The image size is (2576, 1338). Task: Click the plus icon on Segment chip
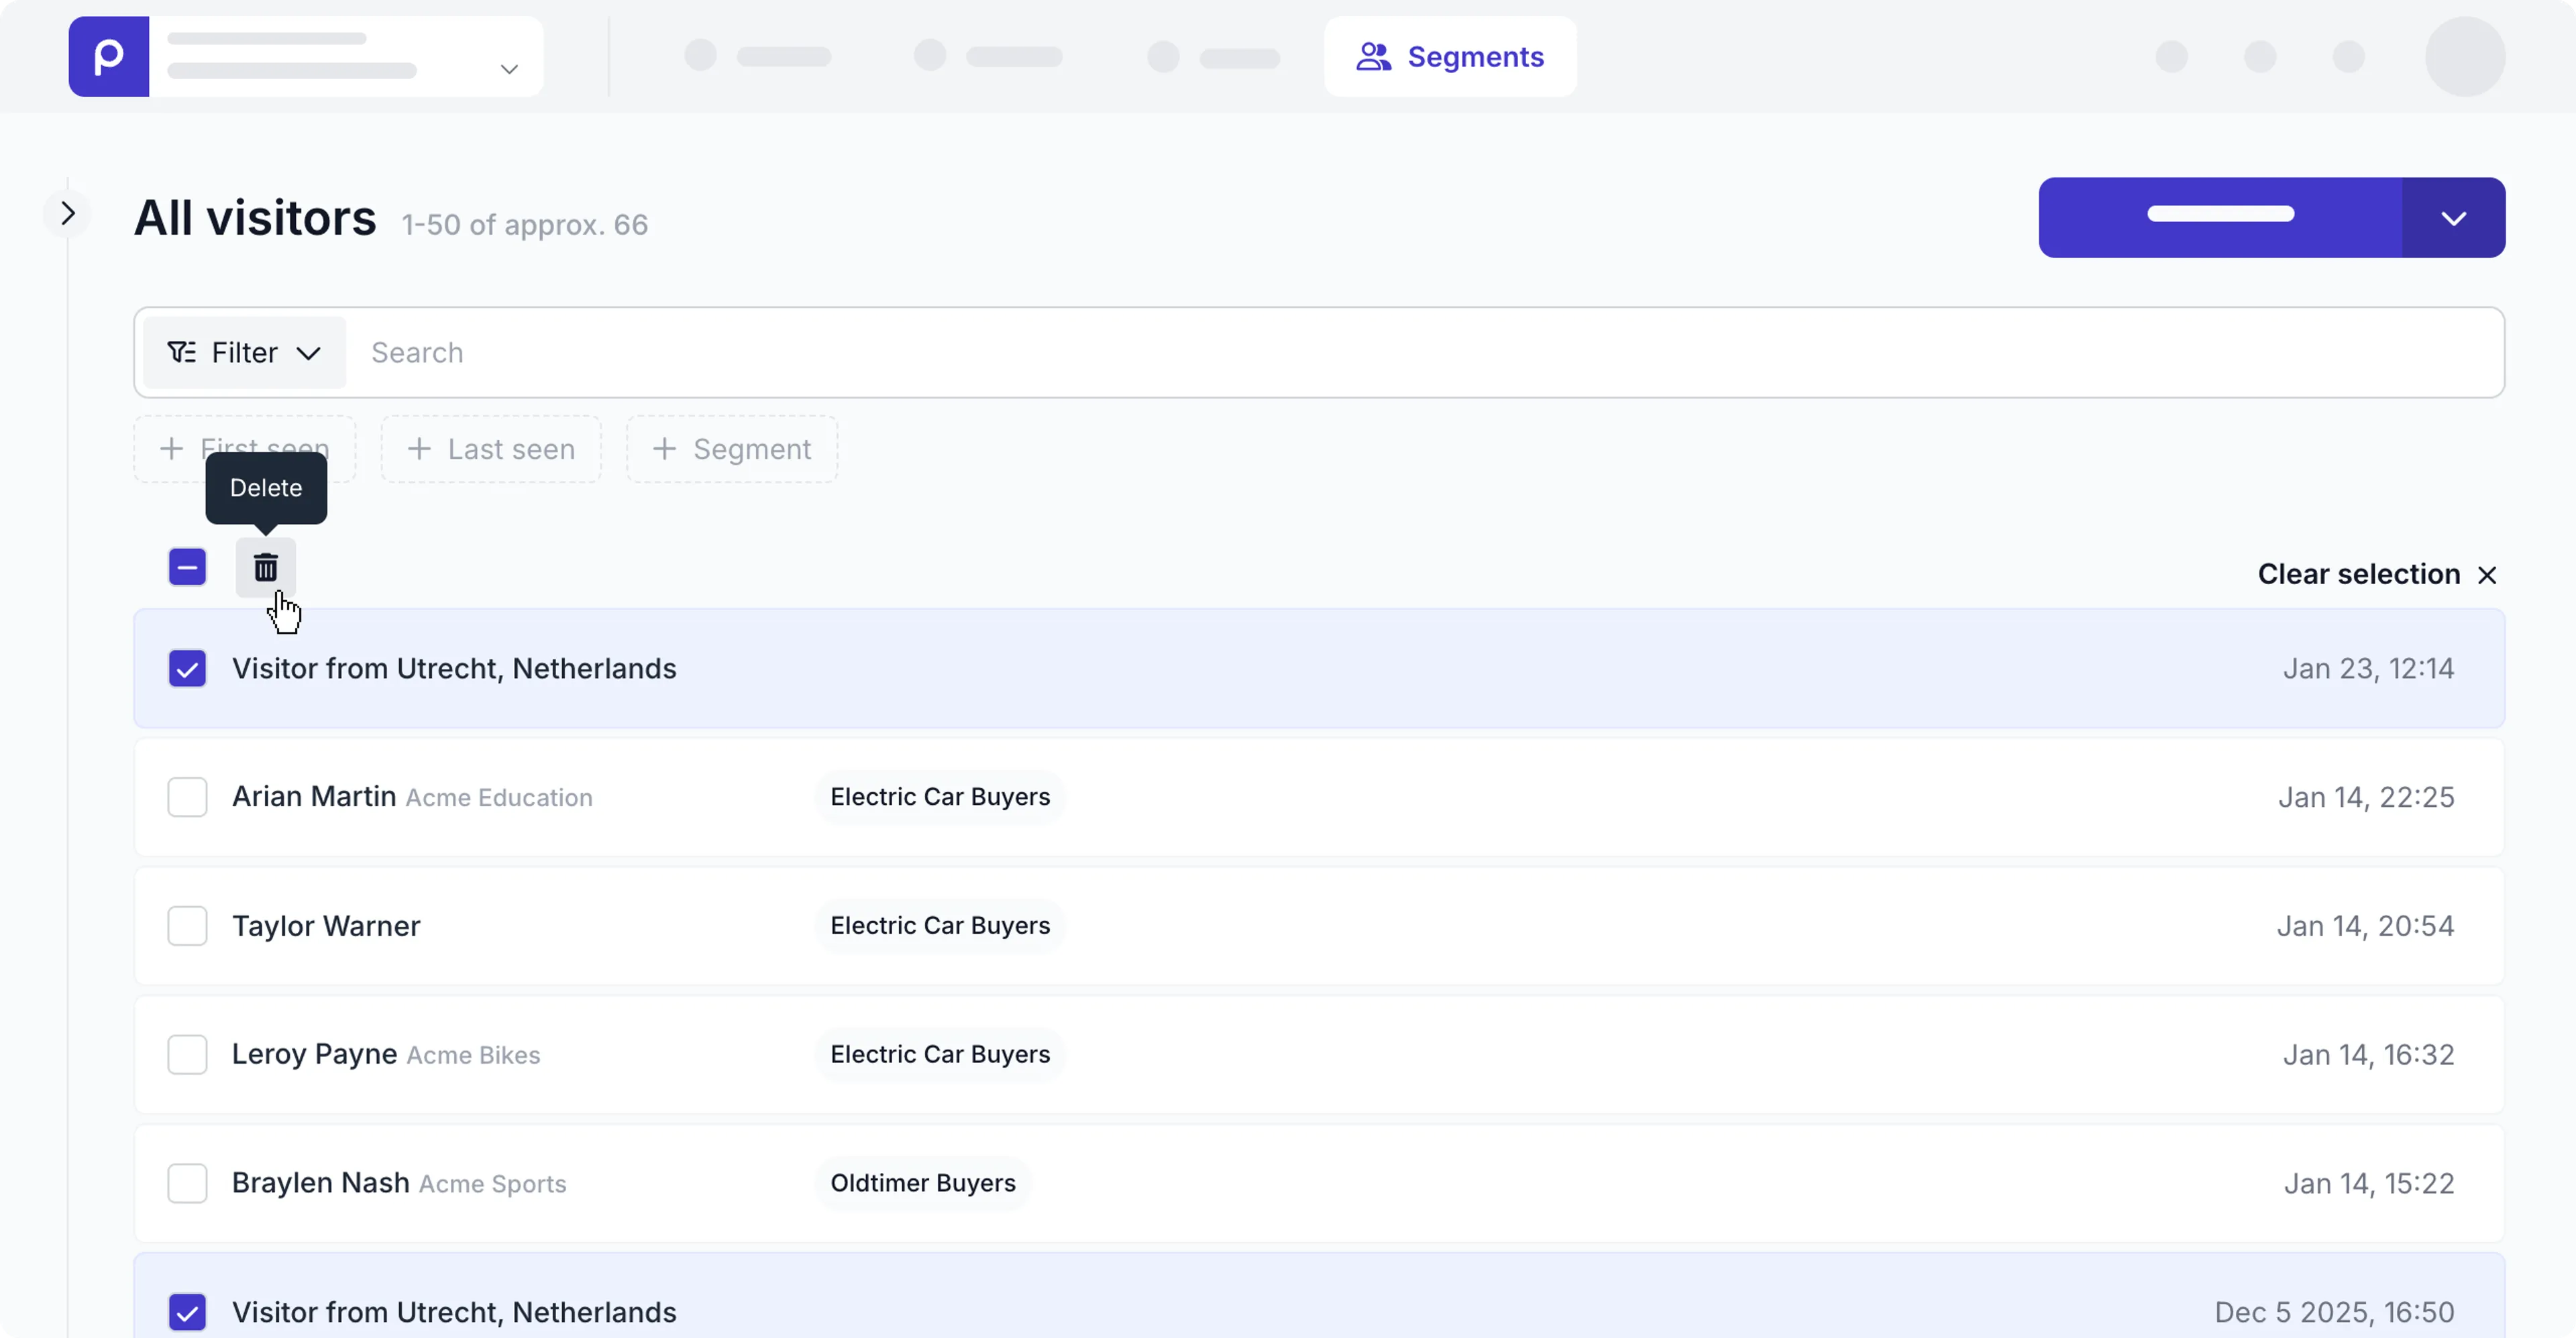click(664, 449)
